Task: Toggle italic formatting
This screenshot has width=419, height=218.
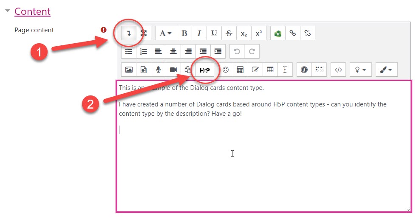Action: [x=199, y=34]
